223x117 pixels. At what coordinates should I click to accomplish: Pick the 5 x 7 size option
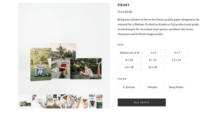click(177, 53)
